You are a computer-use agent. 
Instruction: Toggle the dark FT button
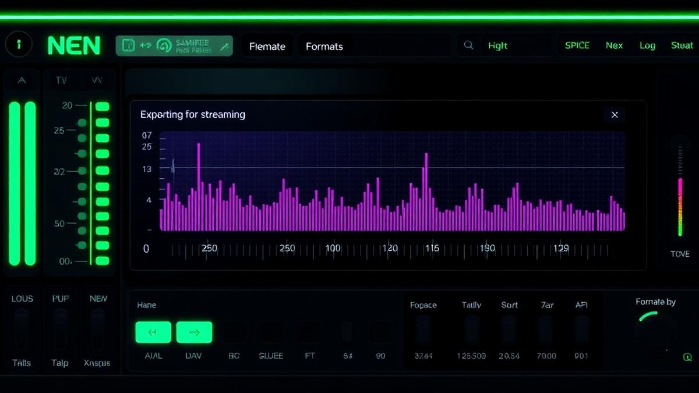(x=309, y=332)
